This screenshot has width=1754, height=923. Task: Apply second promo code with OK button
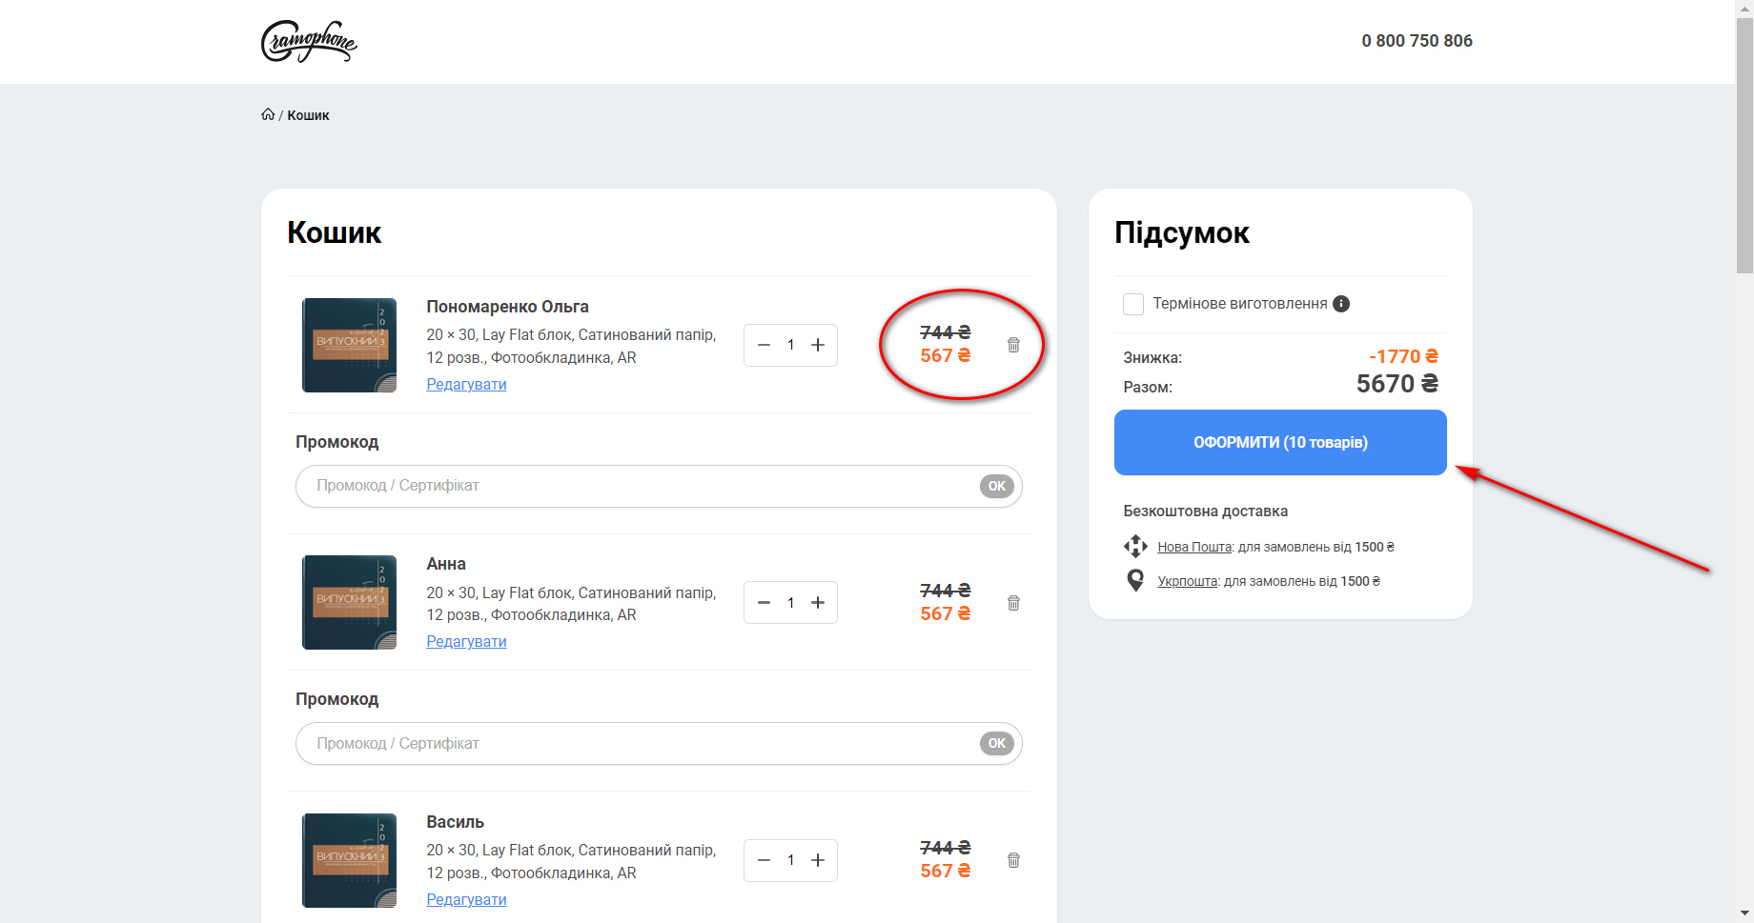click(996, 743)
